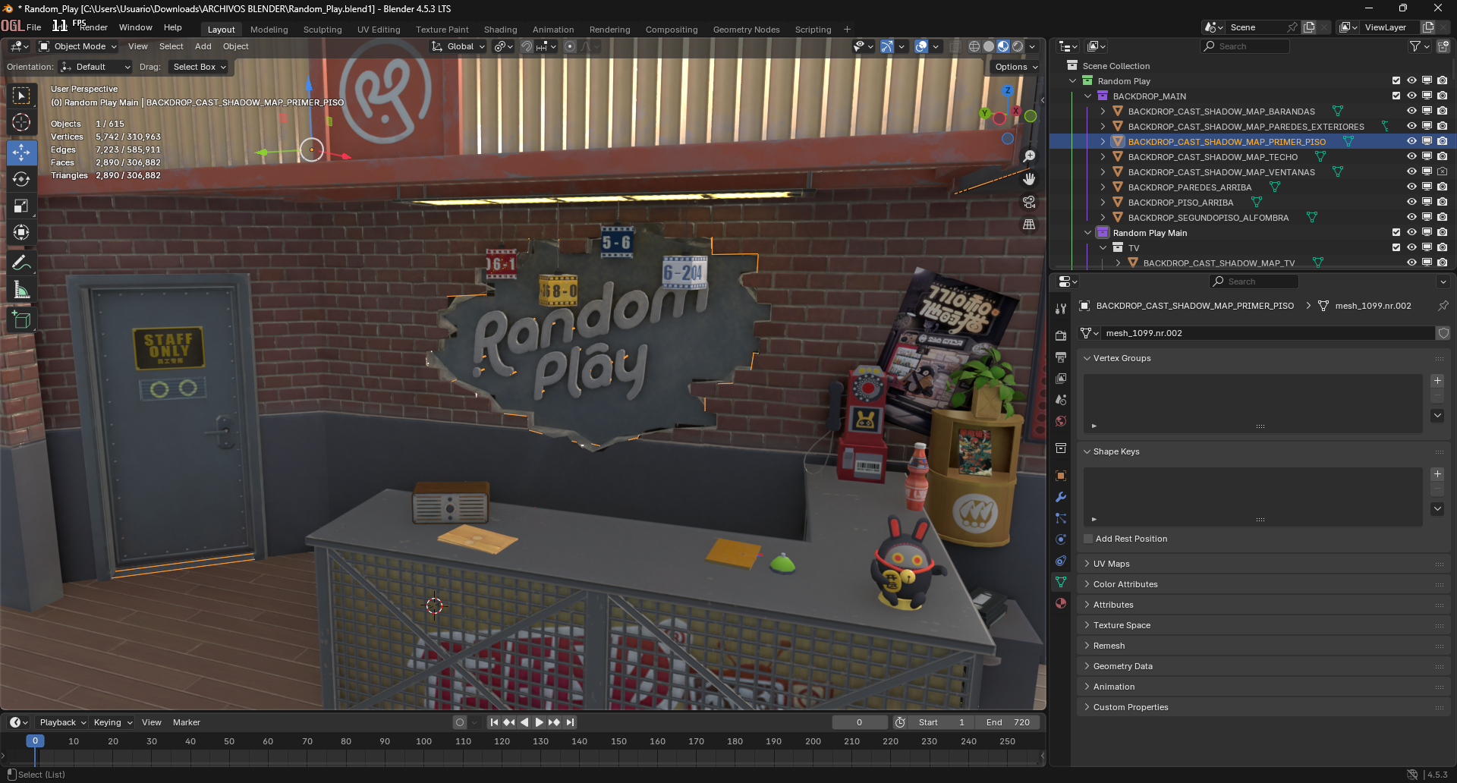Open the Material properties tab

1061,603
